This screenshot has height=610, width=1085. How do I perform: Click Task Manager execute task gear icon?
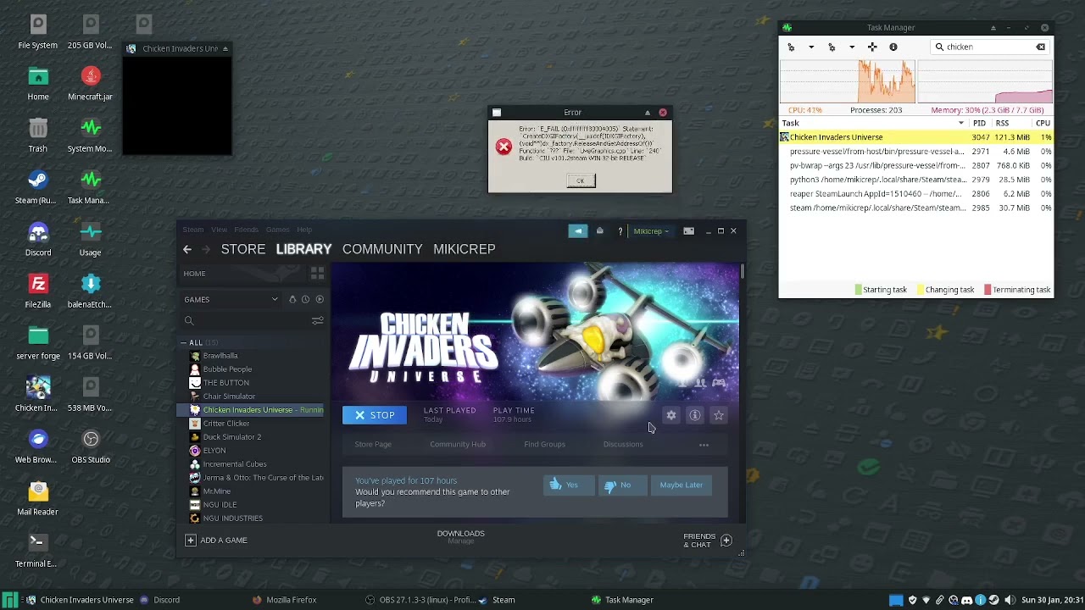pos(791,47)
